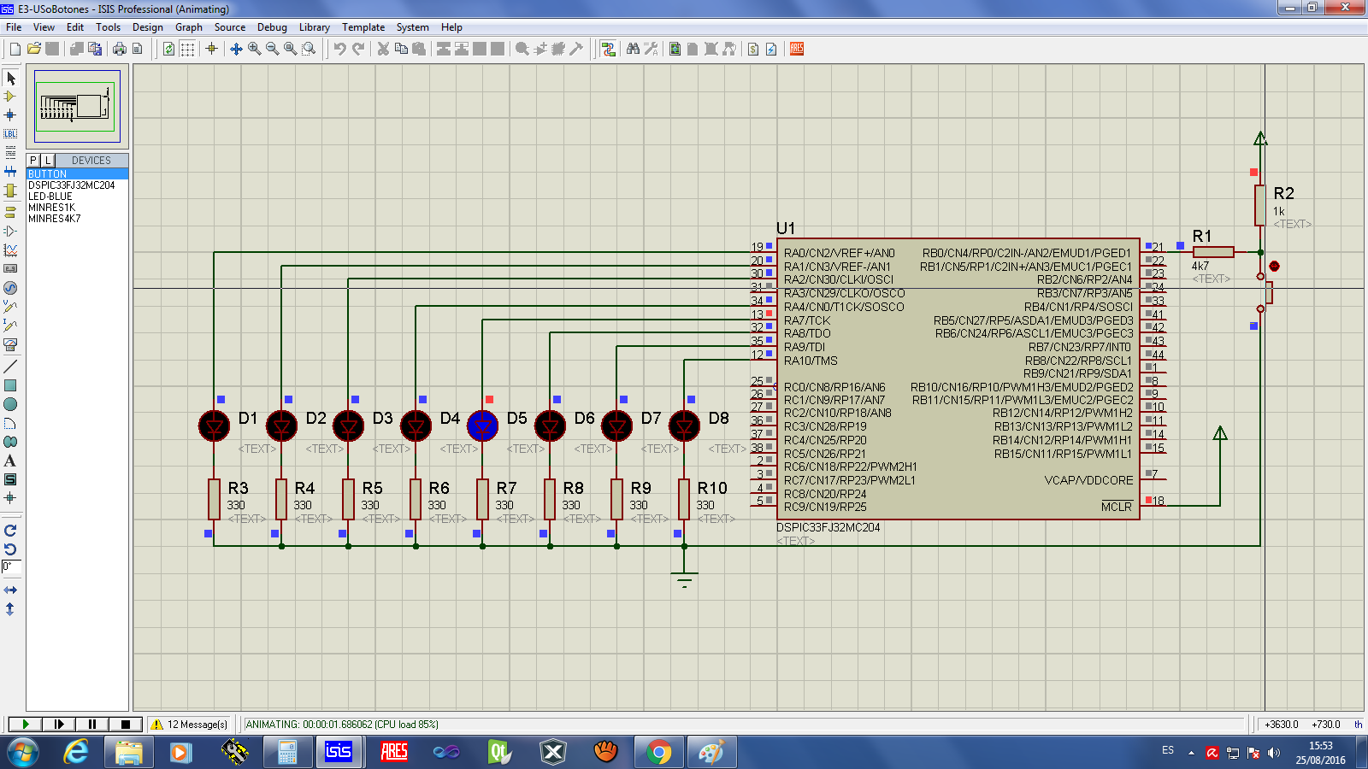Viewport: 1368px width, 769px height.
Task: Choose the subcircuit mode
Action: 10,190
